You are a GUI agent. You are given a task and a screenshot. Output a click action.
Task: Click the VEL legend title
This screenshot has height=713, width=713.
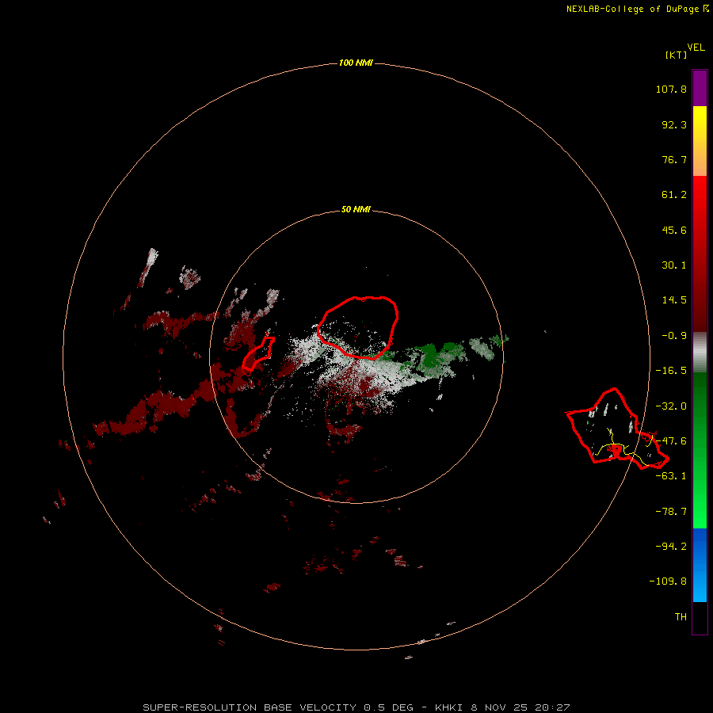coord(696,48)
